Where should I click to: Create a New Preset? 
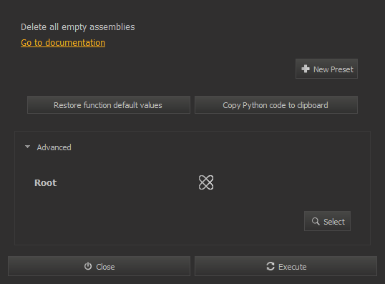coord(326,69)
